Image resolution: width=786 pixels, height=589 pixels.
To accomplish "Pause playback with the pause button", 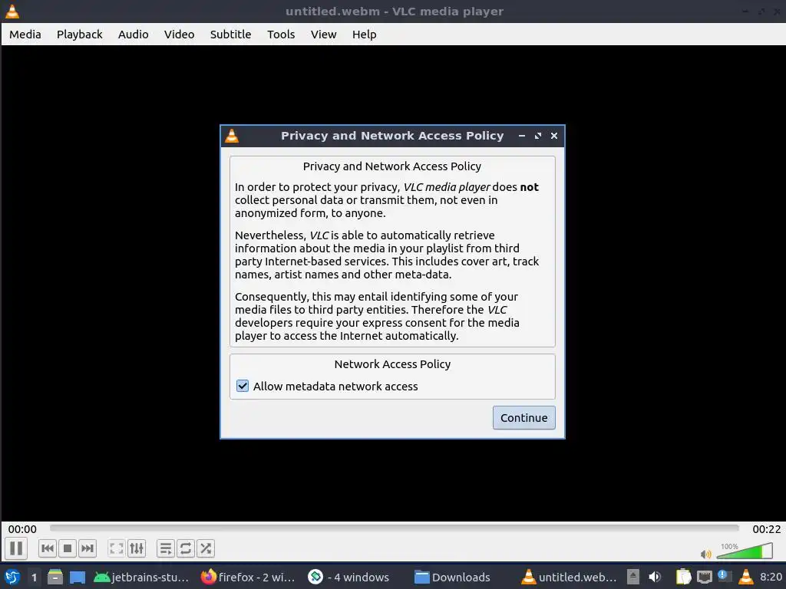I will click(16, 548).
